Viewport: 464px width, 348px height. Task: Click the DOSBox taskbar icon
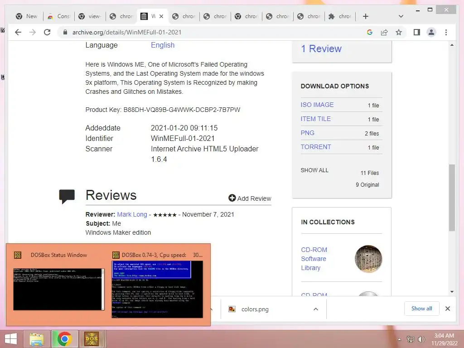click(x=92, y=339)
